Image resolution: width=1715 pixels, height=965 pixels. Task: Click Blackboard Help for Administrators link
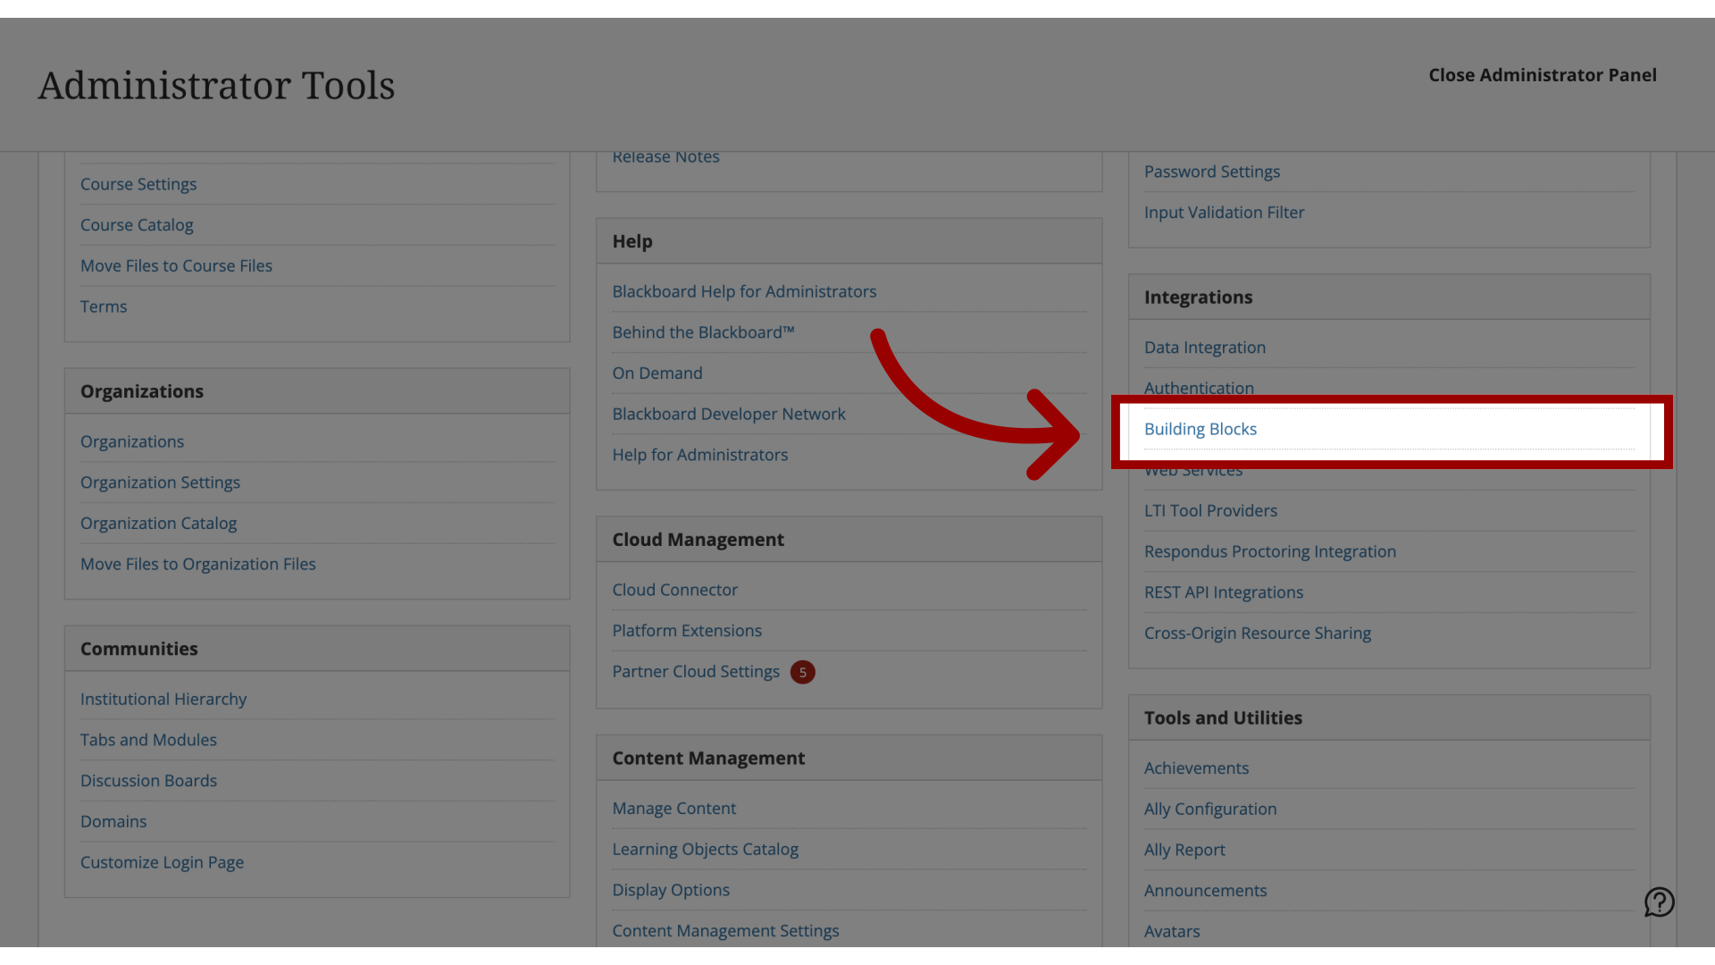(x=743, y=291)
